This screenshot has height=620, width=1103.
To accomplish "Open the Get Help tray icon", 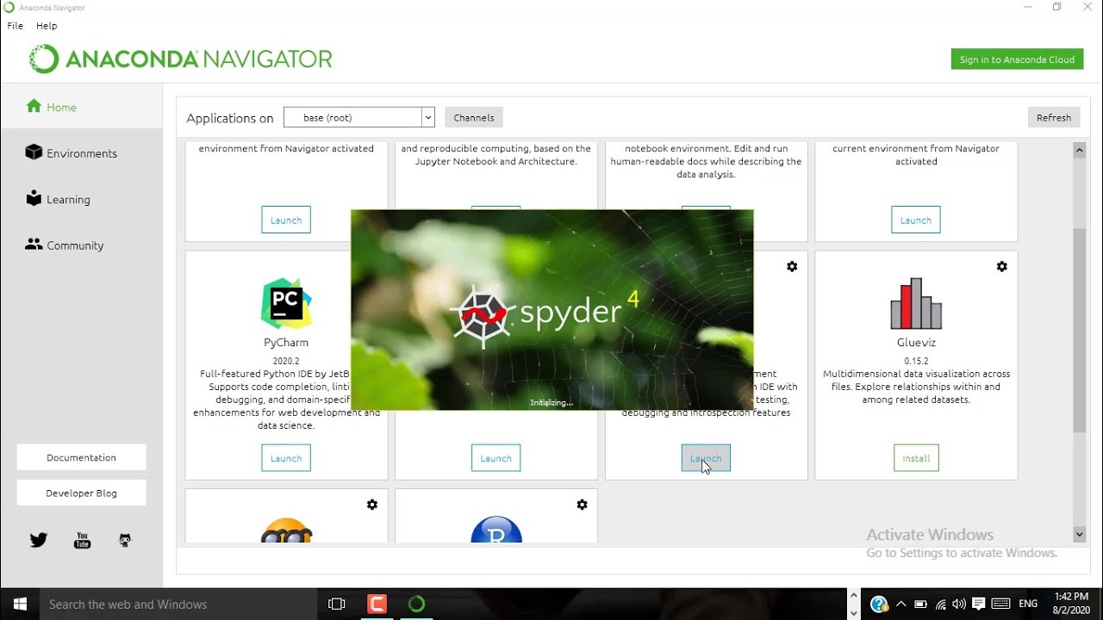I will 878,604.
